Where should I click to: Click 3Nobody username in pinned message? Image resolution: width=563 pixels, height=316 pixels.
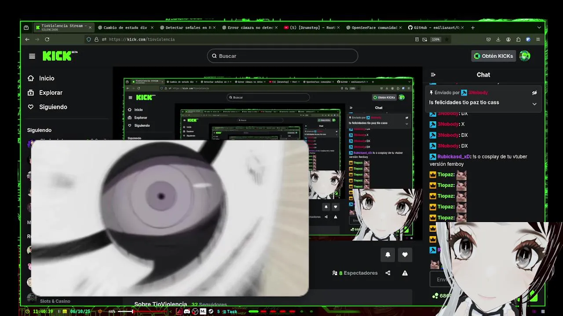[x=478, y=93]
